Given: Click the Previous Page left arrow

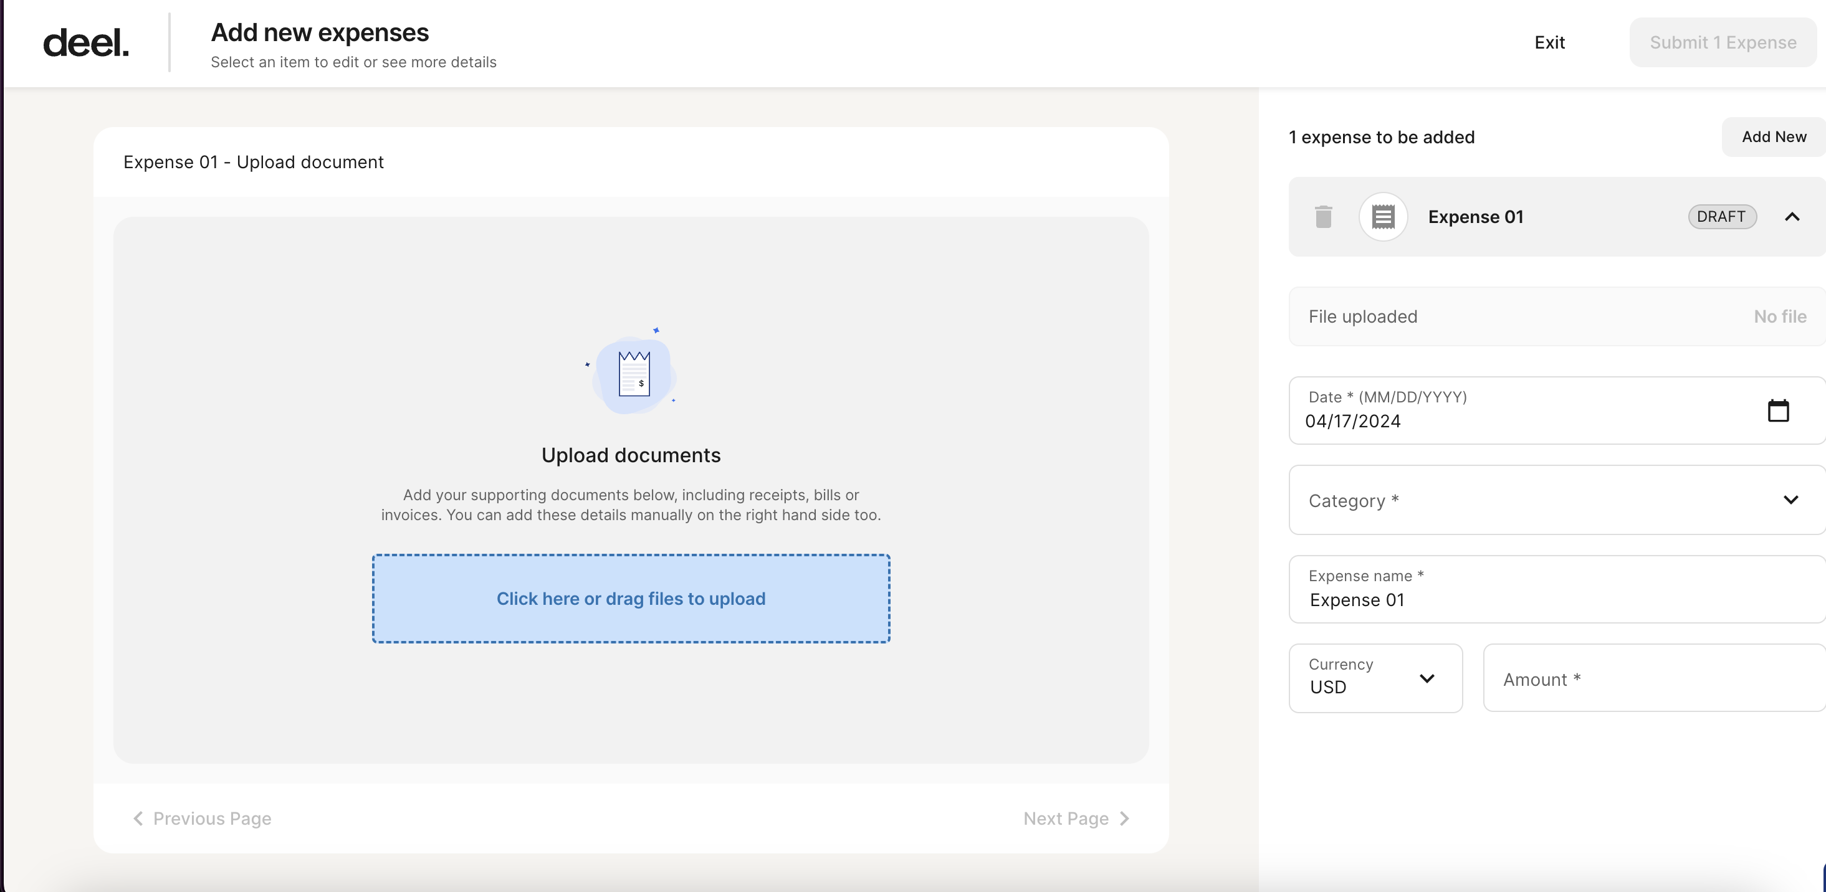Looking at the screenshot, I should tap(138, 818).
